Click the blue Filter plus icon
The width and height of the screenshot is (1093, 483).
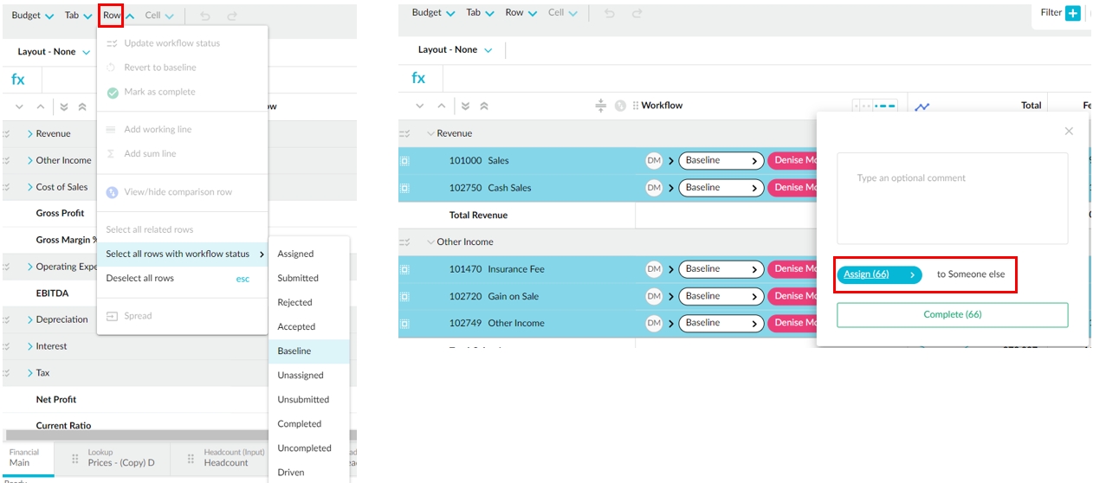point(1073,13)
